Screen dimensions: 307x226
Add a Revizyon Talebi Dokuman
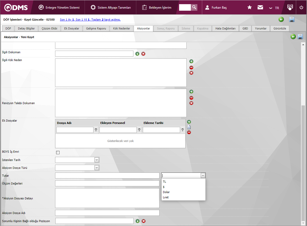point(191,92)
